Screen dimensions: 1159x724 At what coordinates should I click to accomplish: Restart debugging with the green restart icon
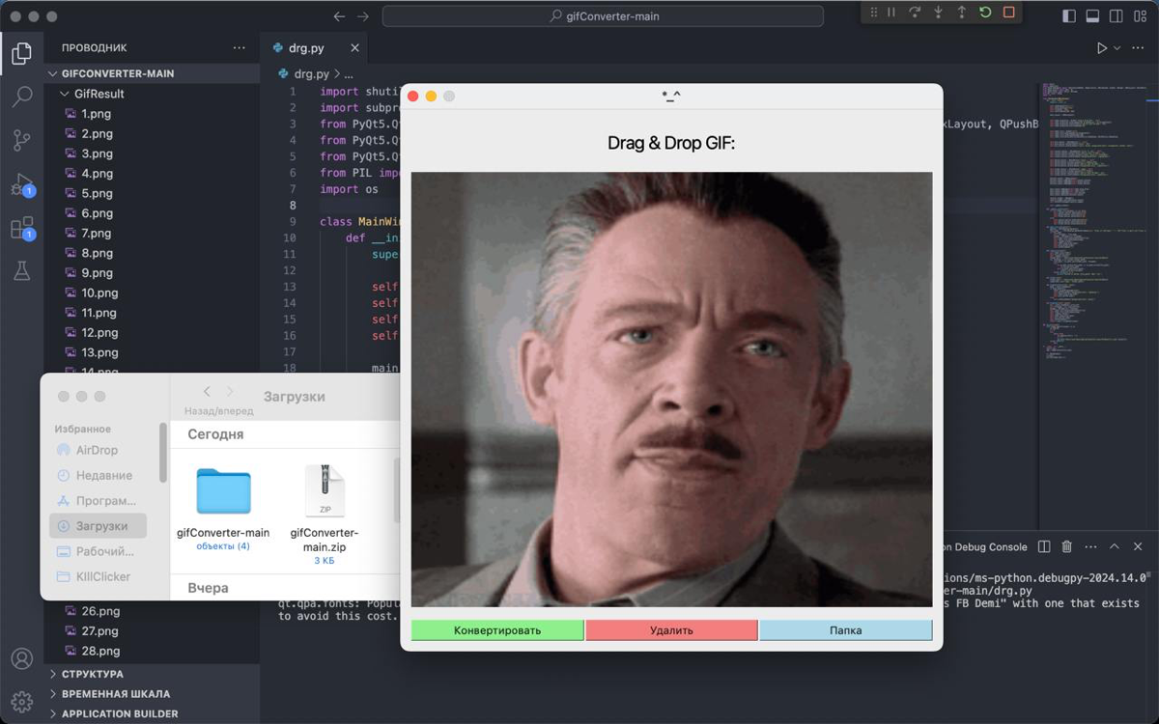click(984, 13)
